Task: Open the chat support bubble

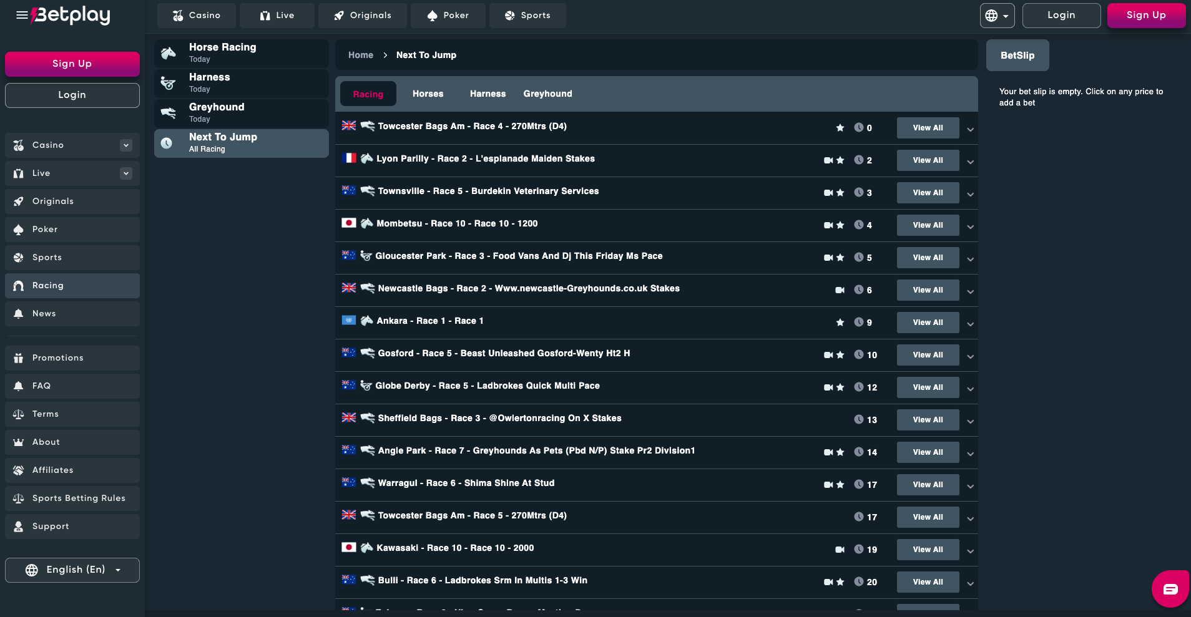Action: (x=1170, y=589)
